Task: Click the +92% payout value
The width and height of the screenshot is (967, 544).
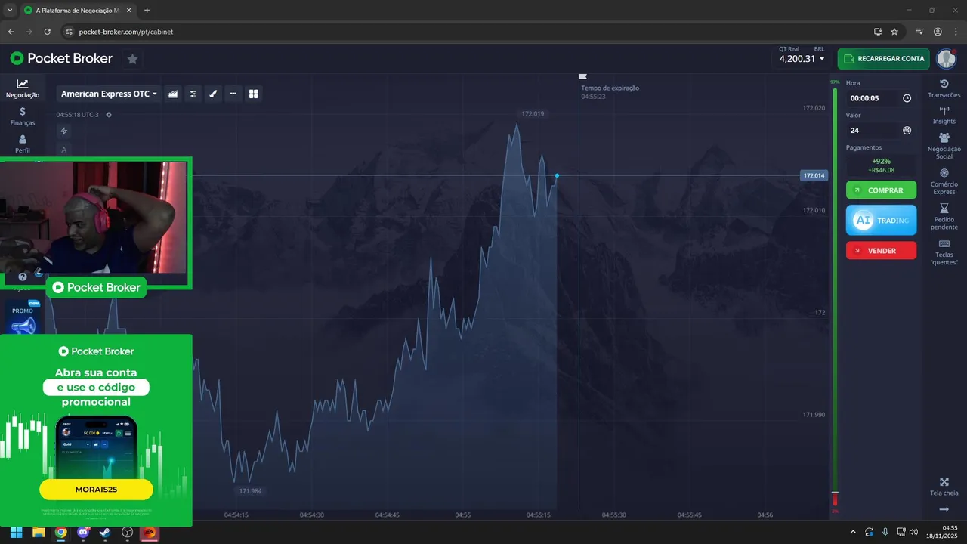Action: (x=881, y=161)
